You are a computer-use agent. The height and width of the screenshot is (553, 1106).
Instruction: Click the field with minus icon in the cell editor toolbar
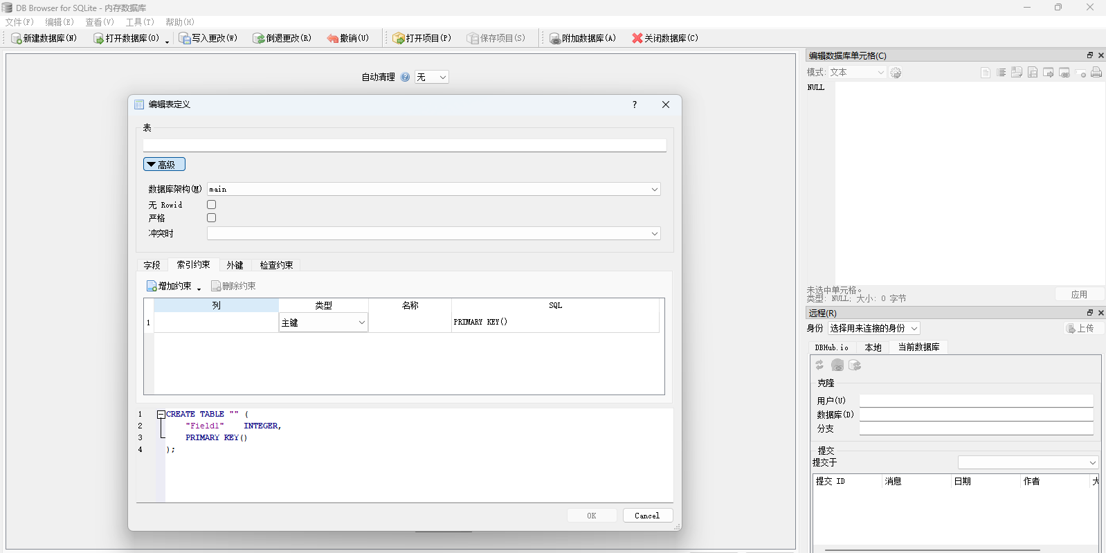pos(1080,73)
